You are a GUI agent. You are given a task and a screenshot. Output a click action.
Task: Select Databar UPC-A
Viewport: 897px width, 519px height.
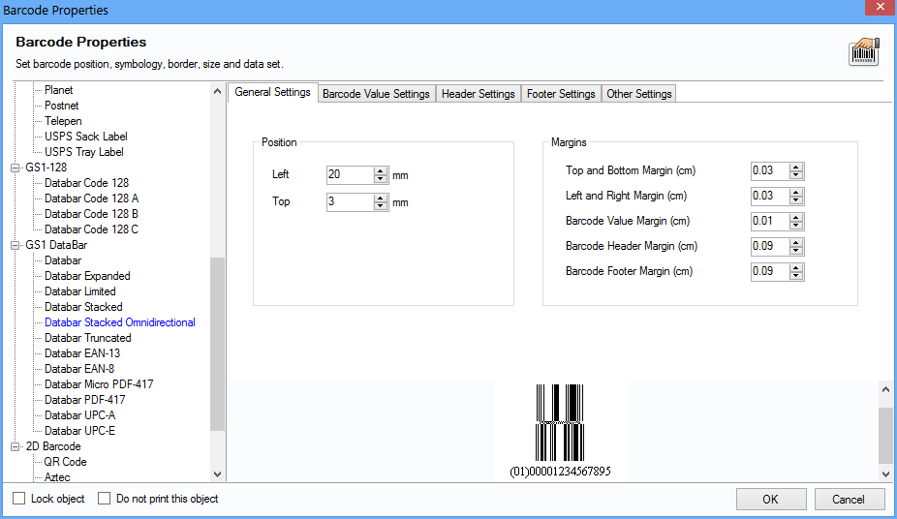coord(80,415)
